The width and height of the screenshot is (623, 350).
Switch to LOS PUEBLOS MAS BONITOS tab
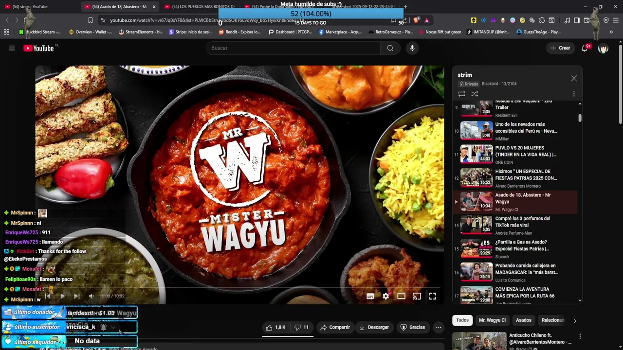click(200, 7)
